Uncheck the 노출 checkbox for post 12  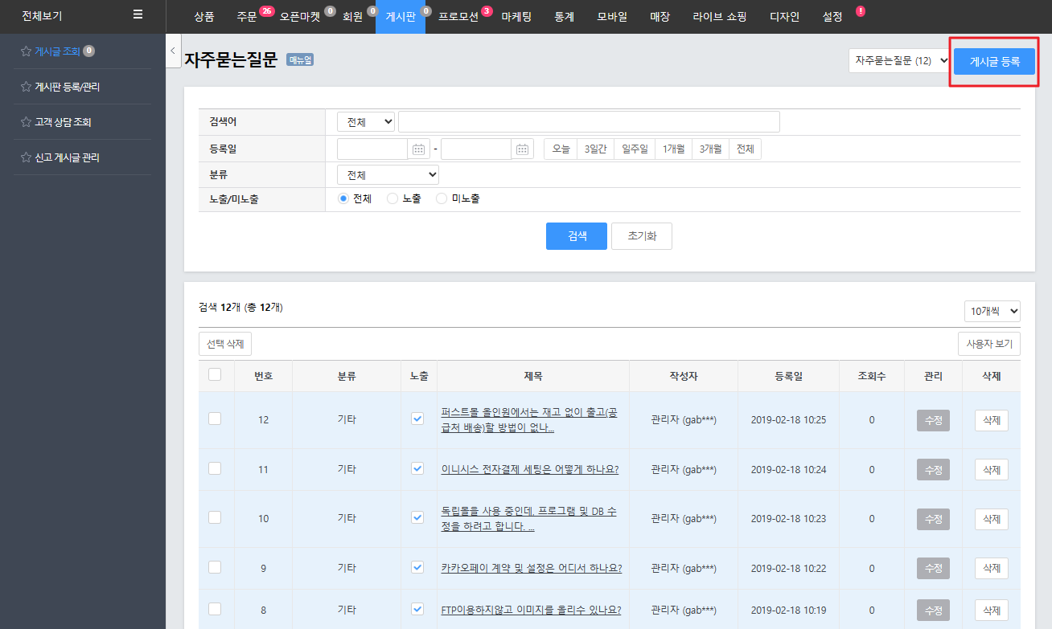(x=417, y=419)
